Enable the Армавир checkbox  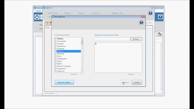pos(56,44)
